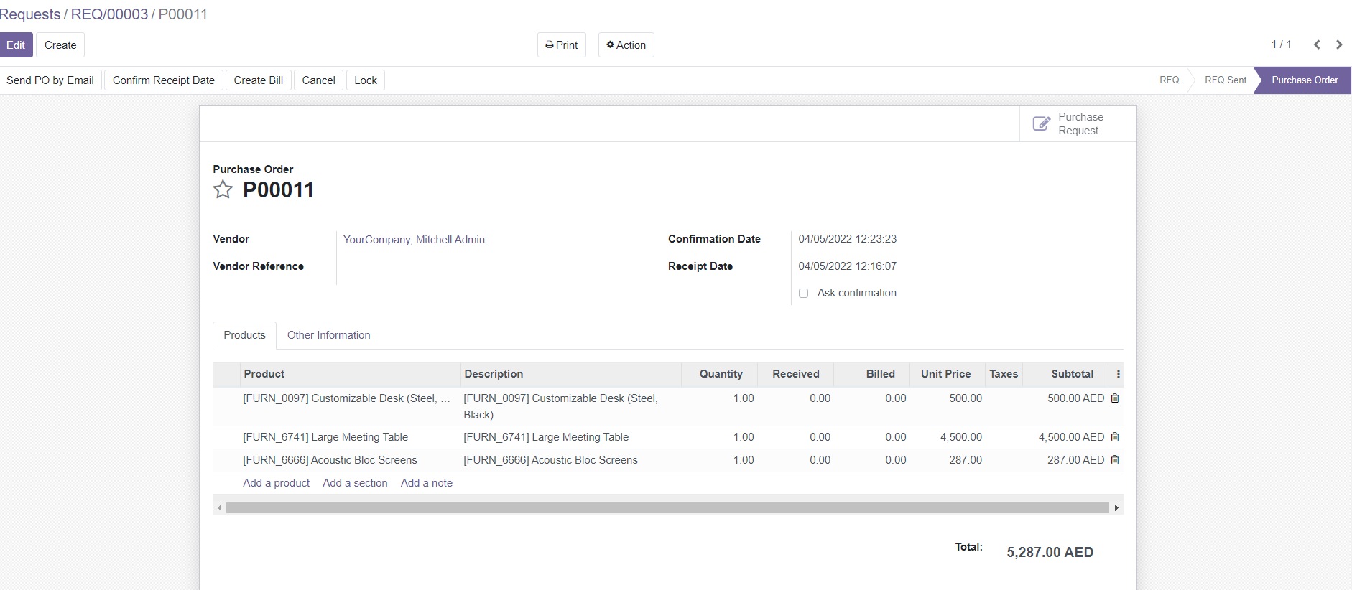
Task: Click the favorite star next to P00011
Action: (223, 189)
